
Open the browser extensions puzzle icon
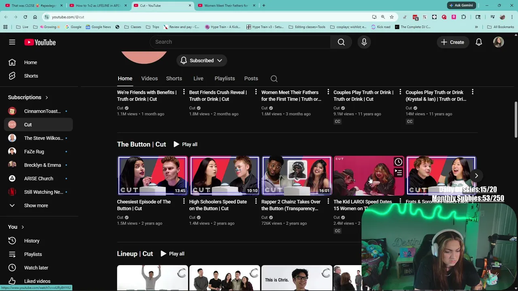pyautogui.click(x=464, y=17)
